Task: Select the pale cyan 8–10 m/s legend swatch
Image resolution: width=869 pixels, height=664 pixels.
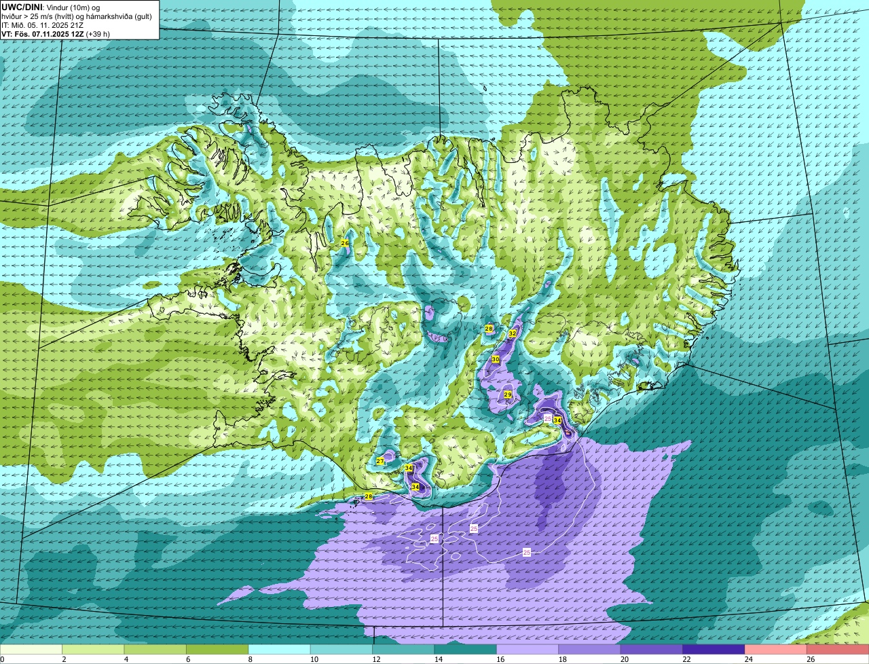Action: tap(280, 650)
